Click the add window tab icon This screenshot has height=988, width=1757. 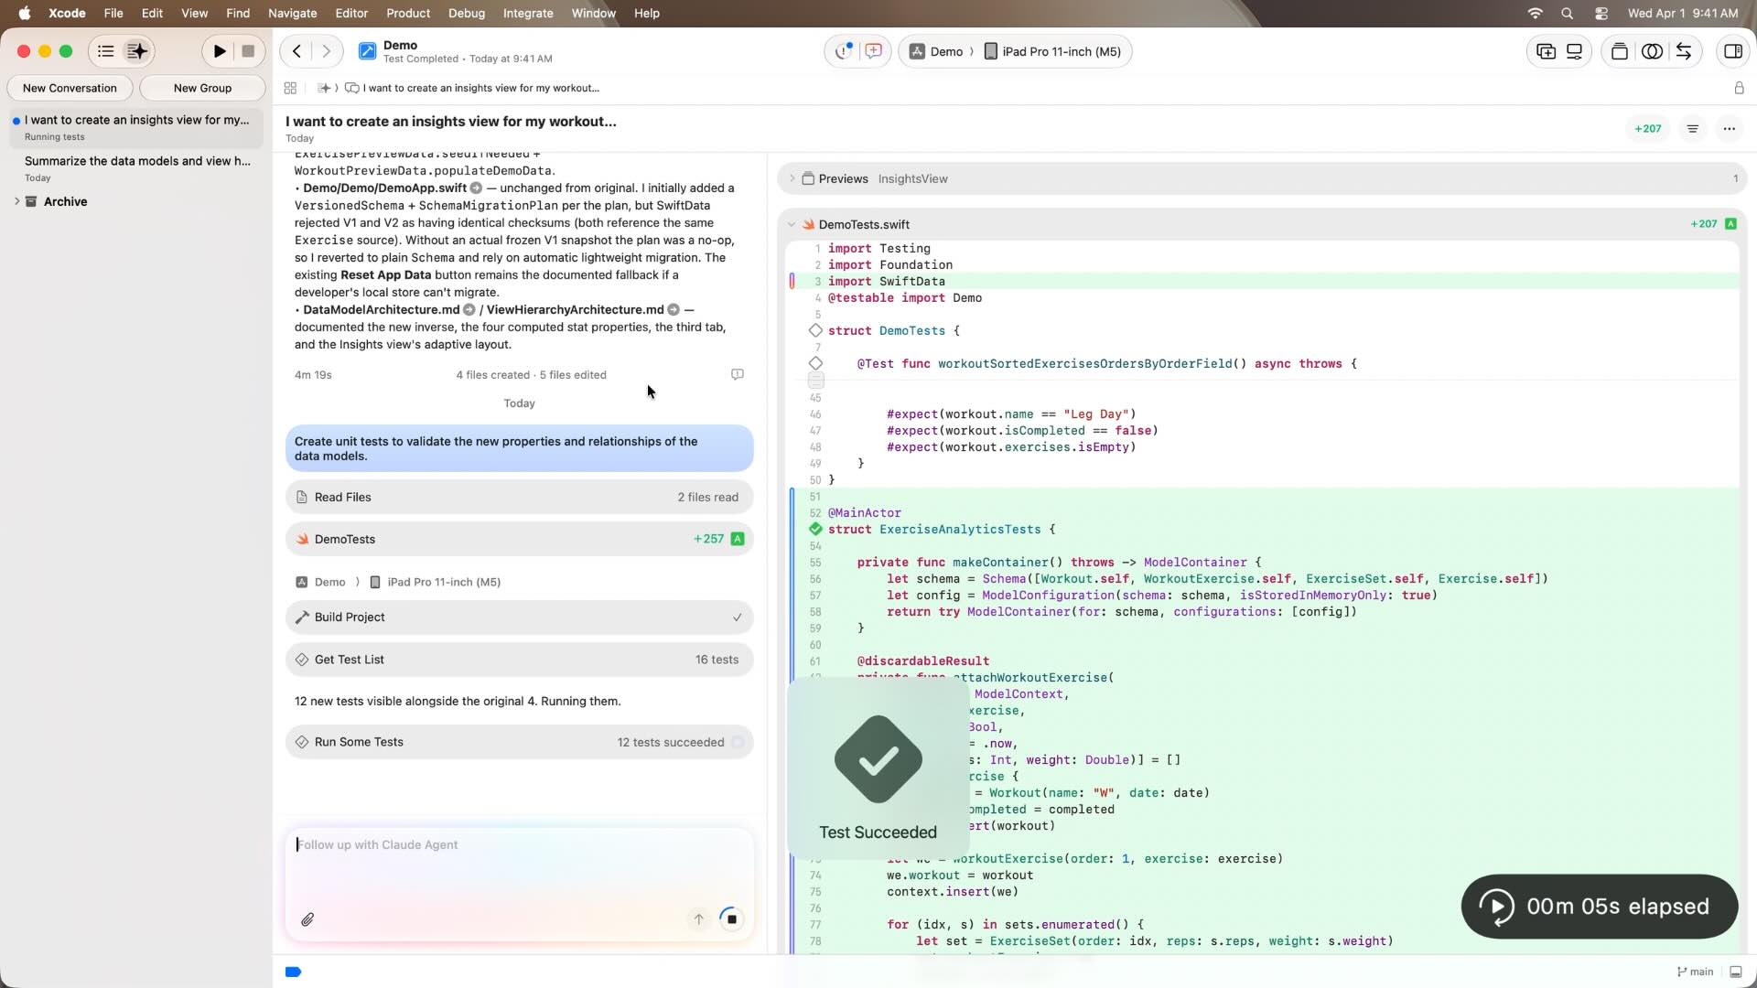1546,51
